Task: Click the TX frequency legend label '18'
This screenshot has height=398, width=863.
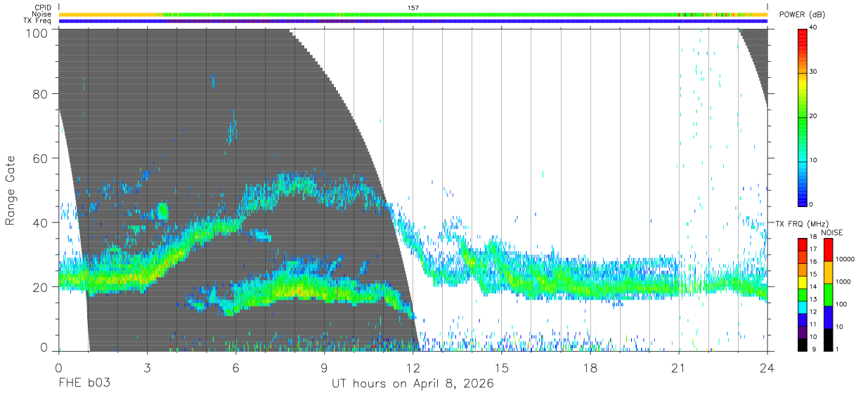Action: click(813, 237)
